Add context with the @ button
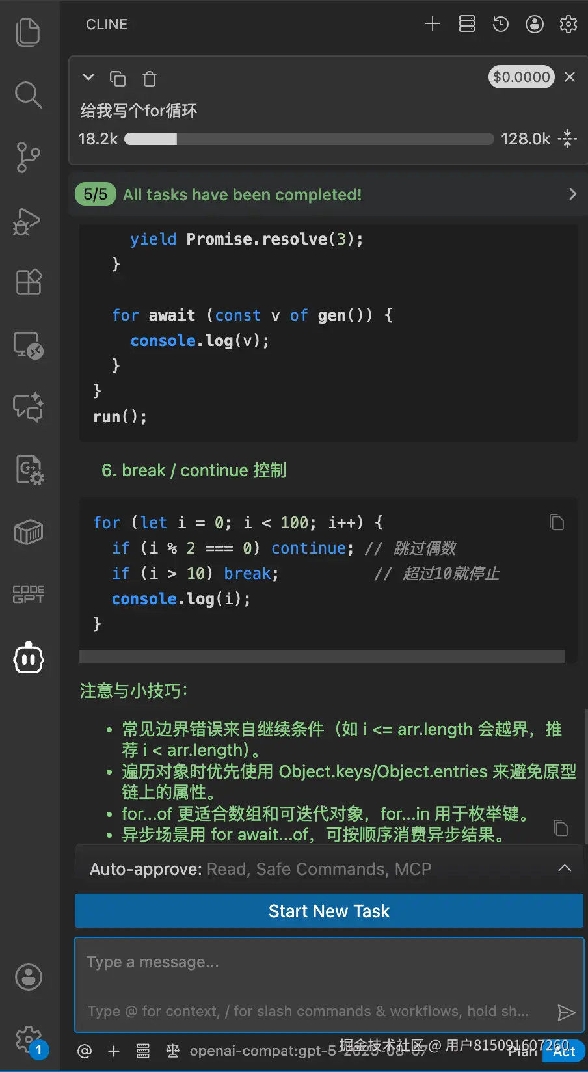The image size is (588, 1072). 85,1051
